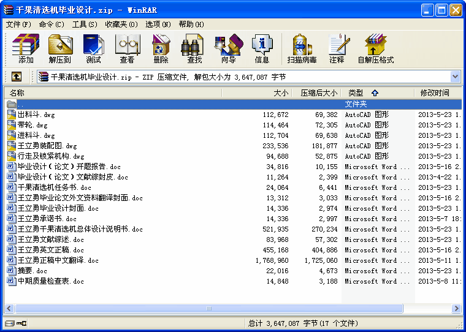The width and height of the screenshot is (466, 332).
Task: Expand the archive path dropdown arrow
Action: tap(455, 77)
